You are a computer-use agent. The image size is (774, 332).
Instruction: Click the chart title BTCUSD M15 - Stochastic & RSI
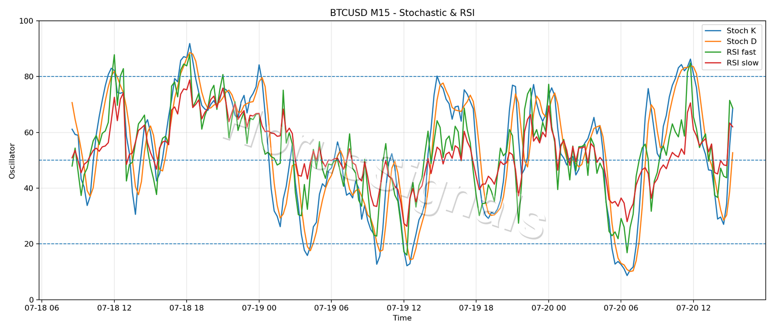402,13
